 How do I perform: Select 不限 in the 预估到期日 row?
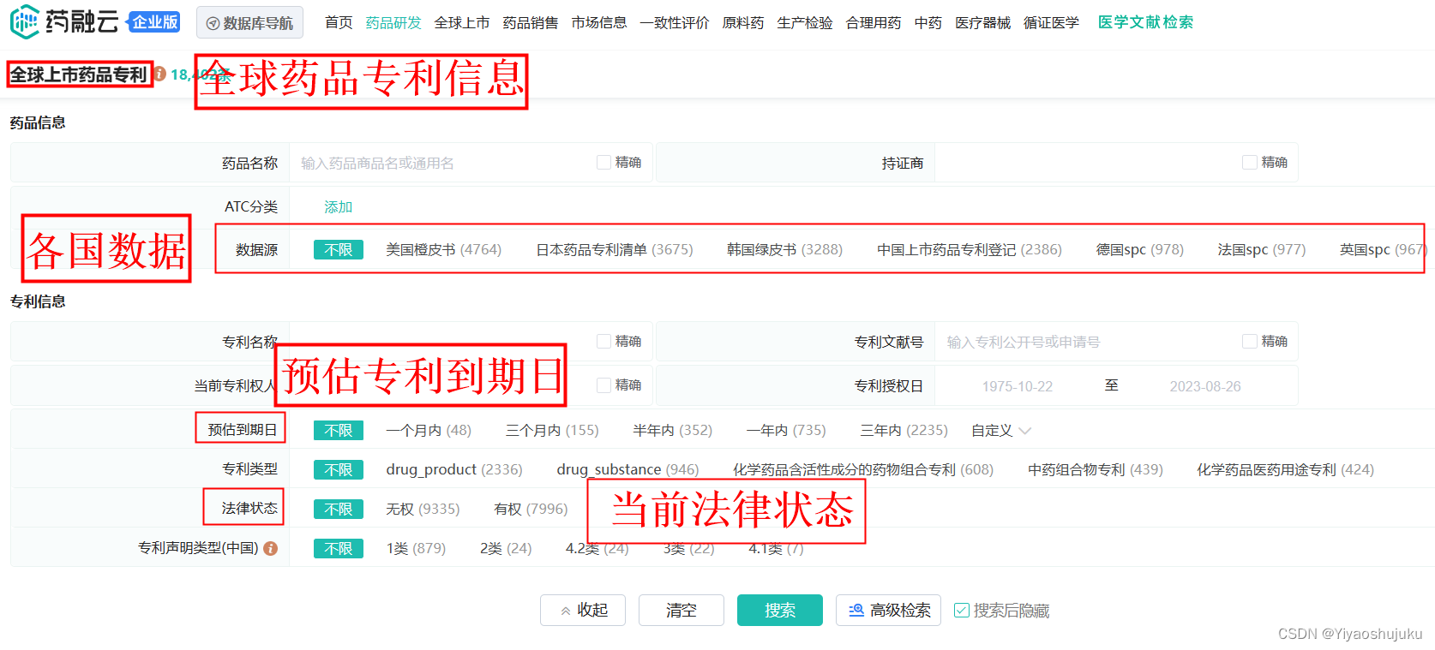click(x=339, y=430)
